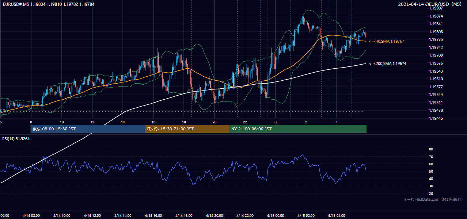Click price axis label 1.19676
Image resolution: width=467 pixels, height=219 pixels.
436,64
